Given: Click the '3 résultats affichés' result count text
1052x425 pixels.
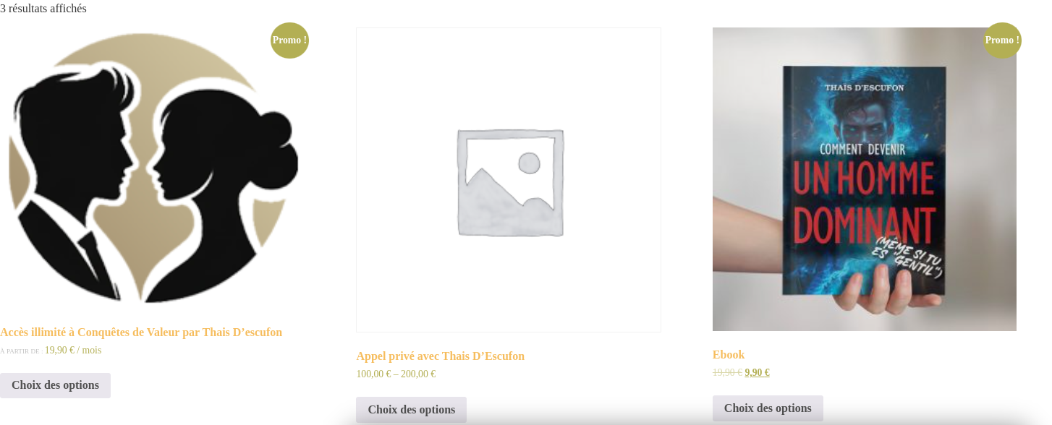Looking at the screenshot, I should coord(43,9).
